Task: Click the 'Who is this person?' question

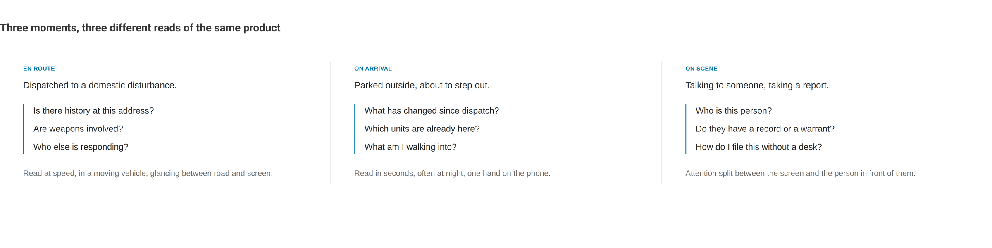Action: [733, 111]
